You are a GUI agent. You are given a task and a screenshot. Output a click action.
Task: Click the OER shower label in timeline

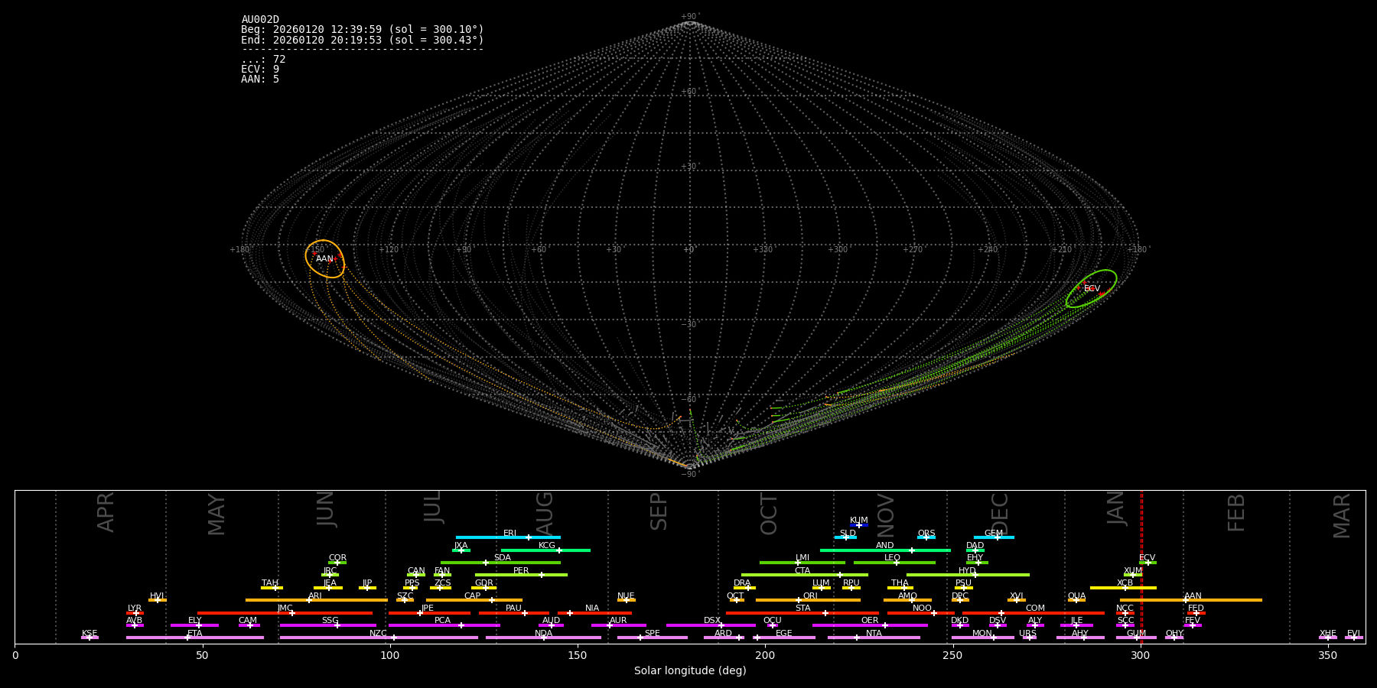(870, 621)
